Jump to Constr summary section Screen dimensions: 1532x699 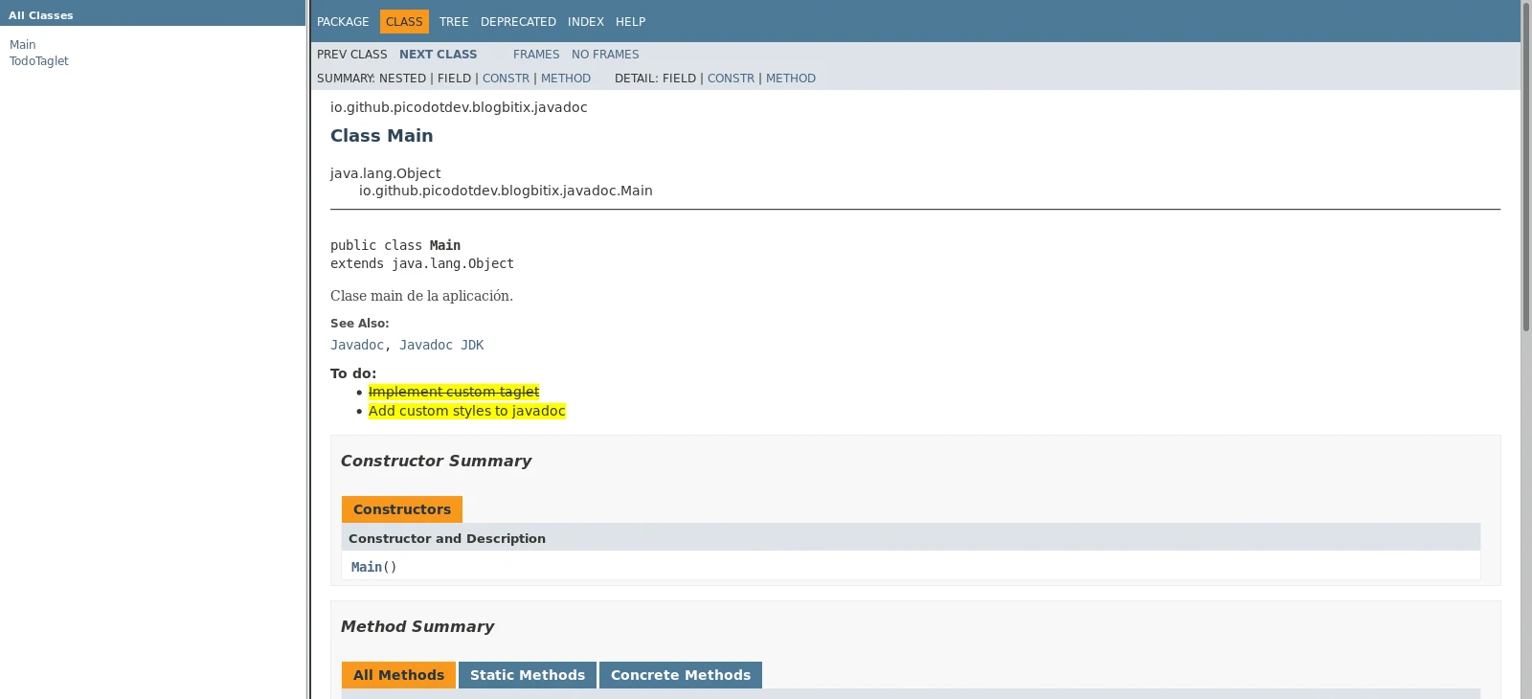pyautogui.click(x=506, y=79)
